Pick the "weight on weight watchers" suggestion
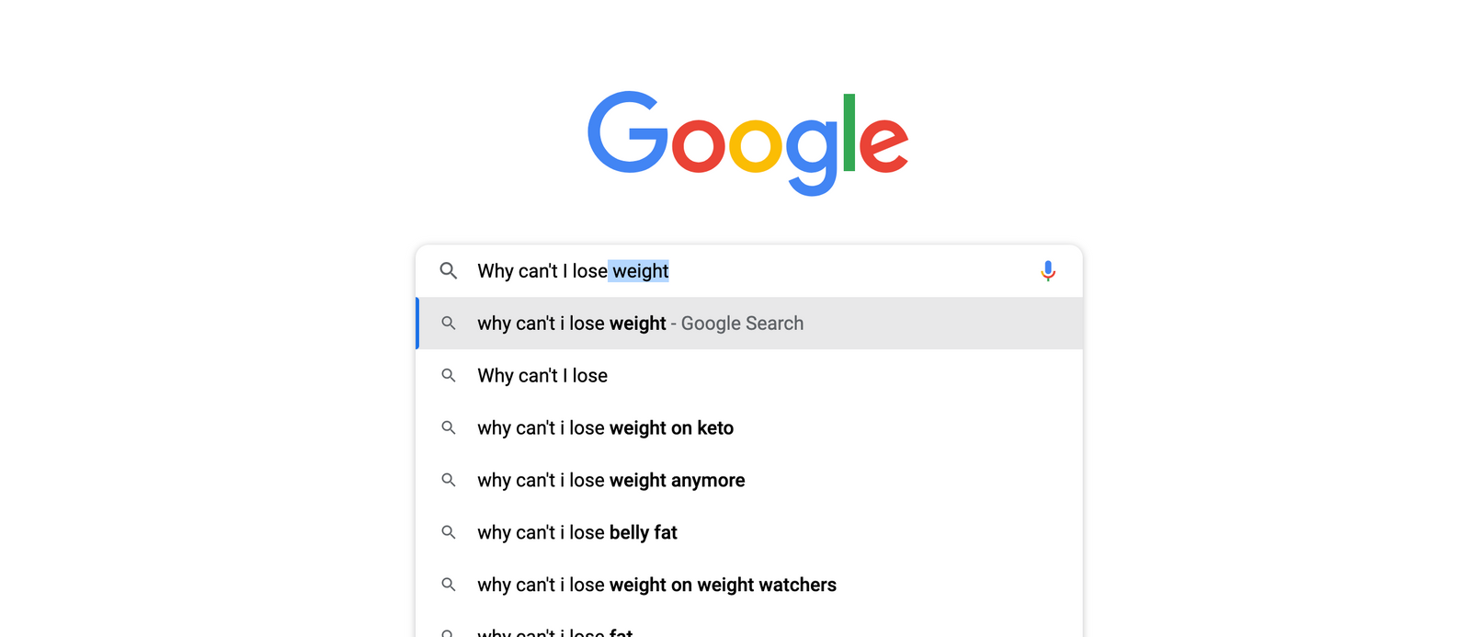This screenshot has width=1471, height=637. (656, 586)
